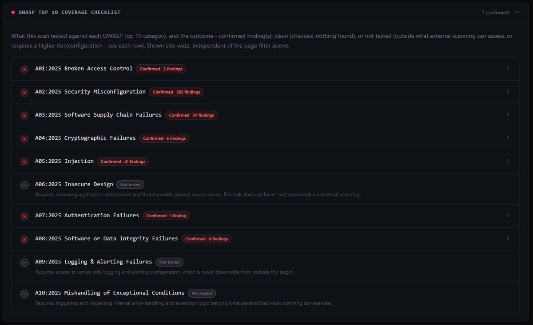
Task: Click the red X icon for Broken Access Control
Action: pyautogui.click(x=24, y=69)
